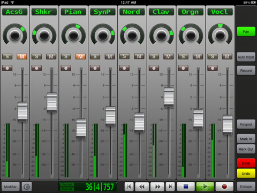Viewport: 257px width, 193px height.
Task: Click the Modifier button
Action: point(10,187)
